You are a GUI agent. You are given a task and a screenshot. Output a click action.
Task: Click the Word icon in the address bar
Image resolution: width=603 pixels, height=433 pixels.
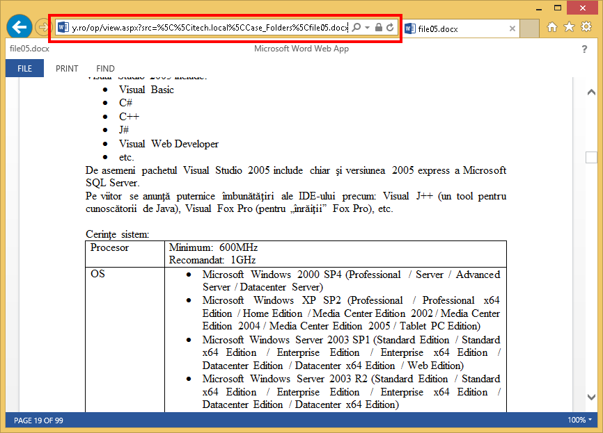[63, 27]
